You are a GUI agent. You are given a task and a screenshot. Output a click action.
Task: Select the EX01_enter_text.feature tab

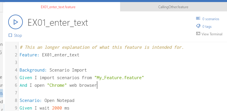pos(58,7)
